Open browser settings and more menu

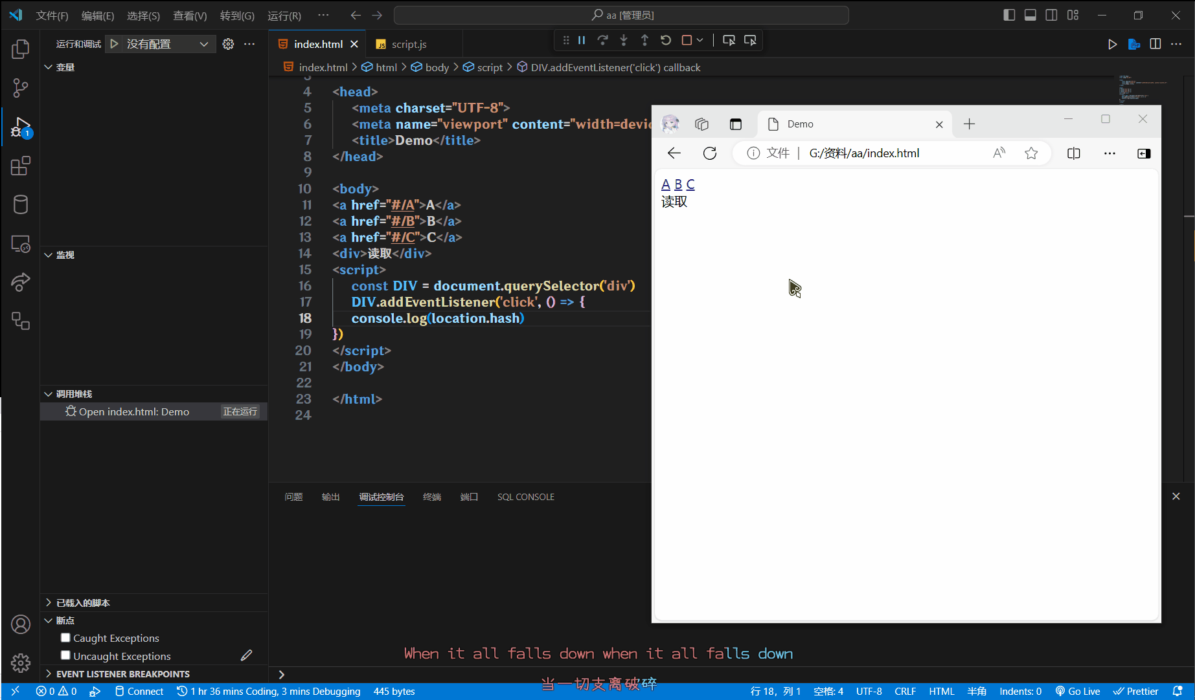1110,153
